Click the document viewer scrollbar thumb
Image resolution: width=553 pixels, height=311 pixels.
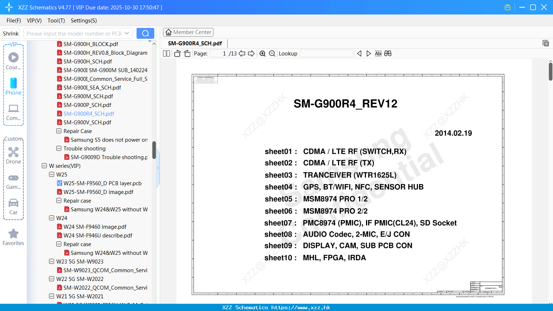click(550, 71)
